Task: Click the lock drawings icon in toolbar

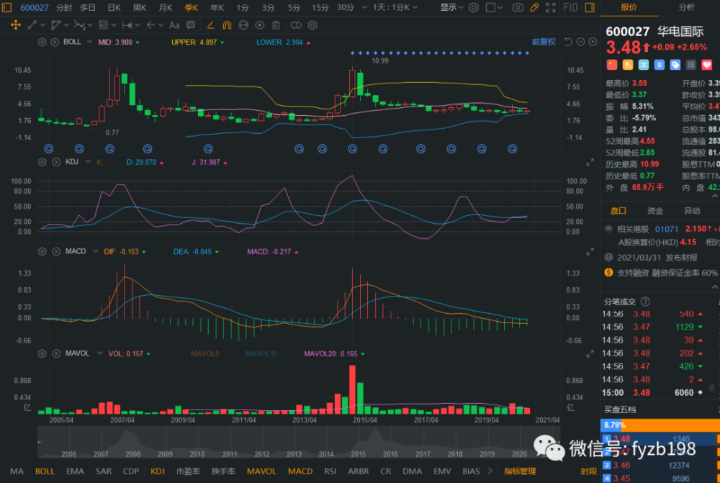Action: (x=243, y=25)
